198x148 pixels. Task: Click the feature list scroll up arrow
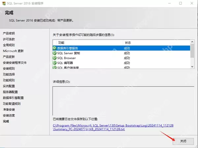click(x=192, y=42)
